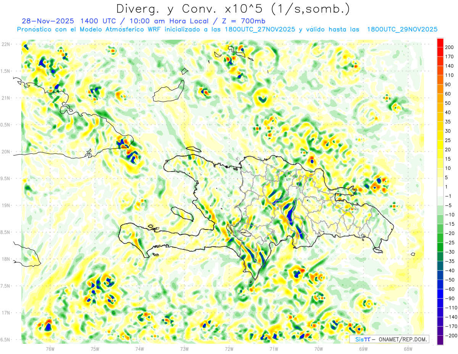458x354 pixels.
Task: Click longitude label '73W'
Action: coord(184,349)
